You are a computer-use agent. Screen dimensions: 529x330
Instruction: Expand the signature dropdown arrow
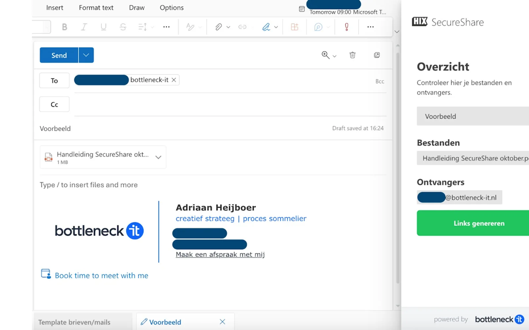pyautogui.click(x=276, y=27)
